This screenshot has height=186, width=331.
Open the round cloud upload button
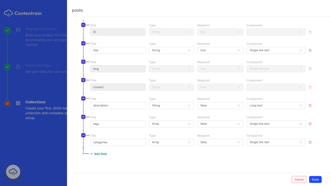pos(13,172)
